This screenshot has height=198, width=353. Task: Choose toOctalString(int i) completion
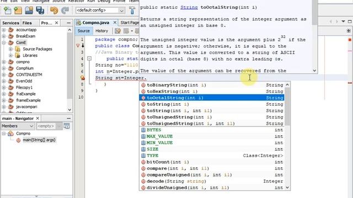tap(212, 98)
